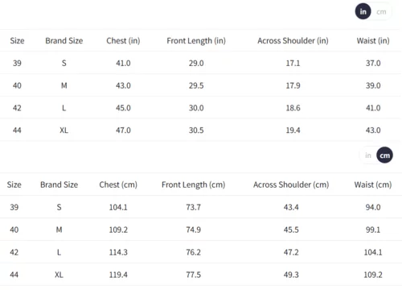This screenshot has height=290, width=402.
Task: Select the brand size M cell in inches table
Action: point(64,85)
